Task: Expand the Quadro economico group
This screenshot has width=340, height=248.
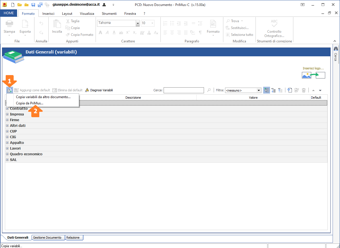Action: tap(7, 154)
